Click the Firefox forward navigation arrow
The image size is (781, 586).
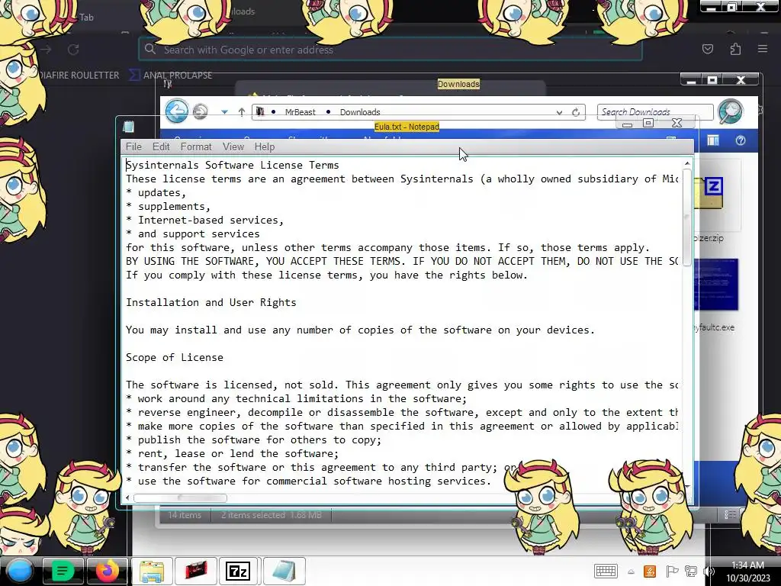click(45, 50)
